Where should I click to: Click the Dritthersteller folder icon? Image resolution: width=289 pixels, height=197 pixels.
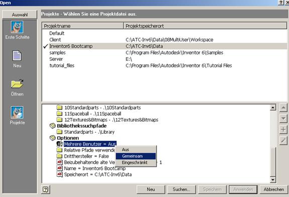pos(59,156)
